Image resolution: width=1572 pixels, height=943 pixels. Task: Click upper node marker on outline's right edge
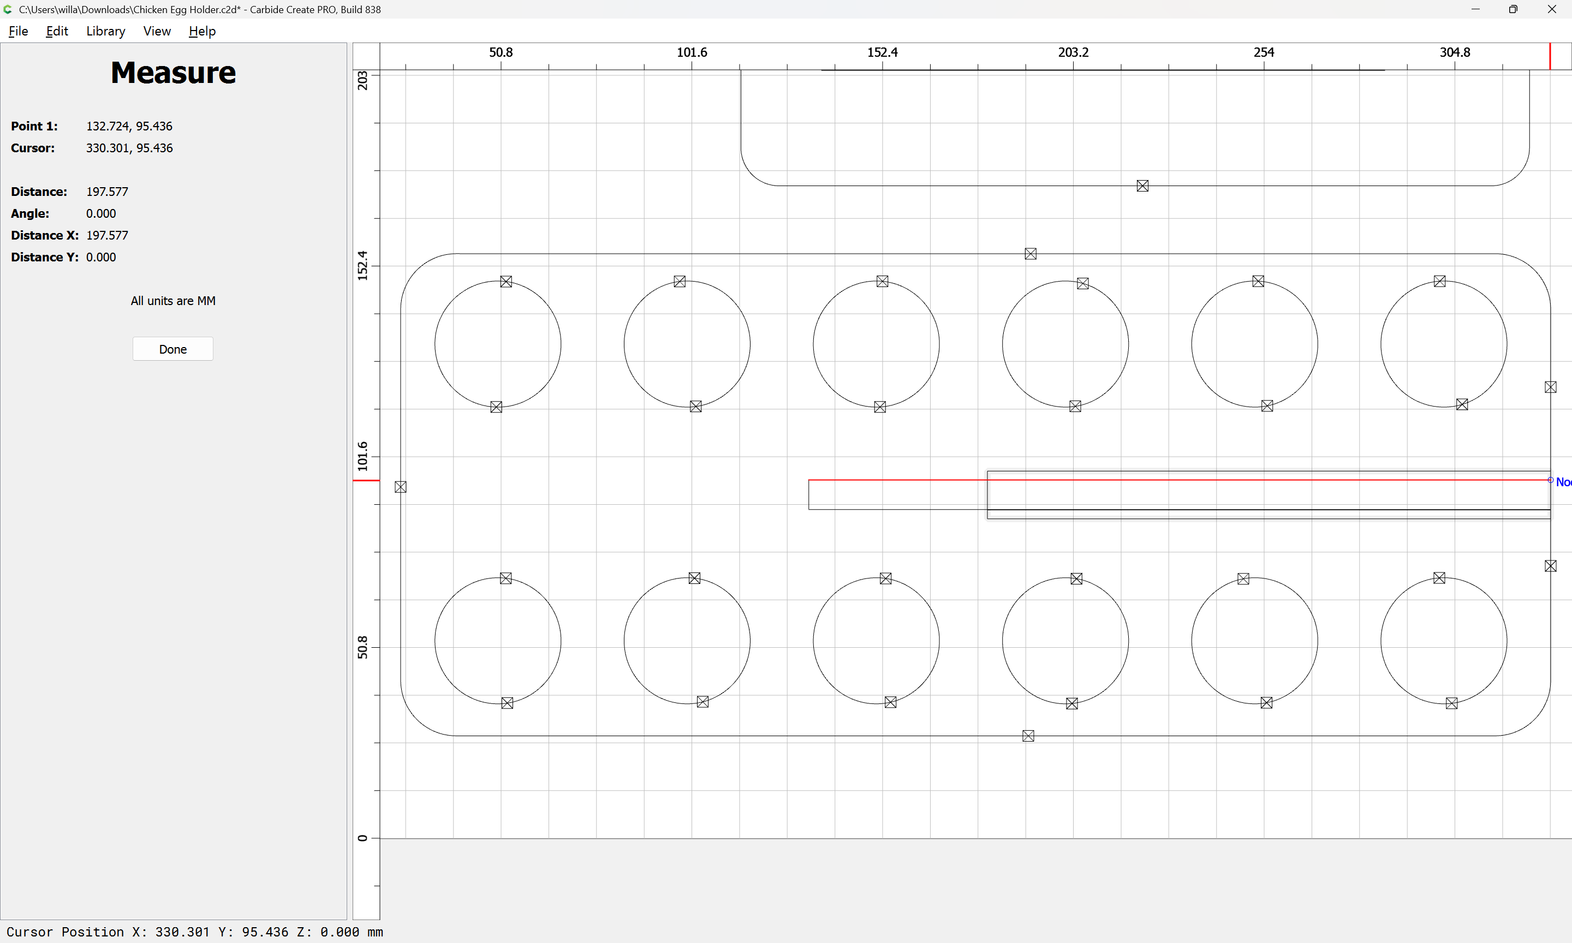pyautogui.click(x=1550, y=387)
